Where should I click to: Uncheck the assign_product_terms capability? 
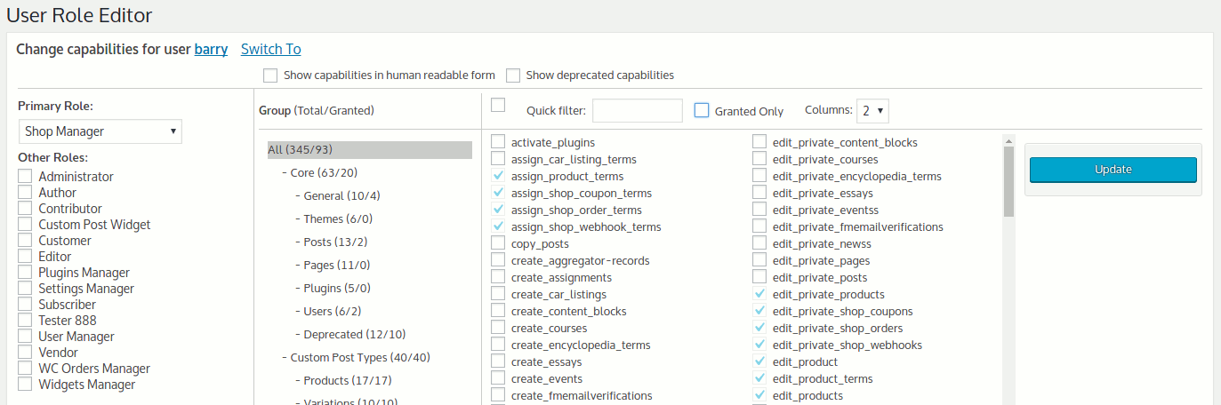[498, 177]
